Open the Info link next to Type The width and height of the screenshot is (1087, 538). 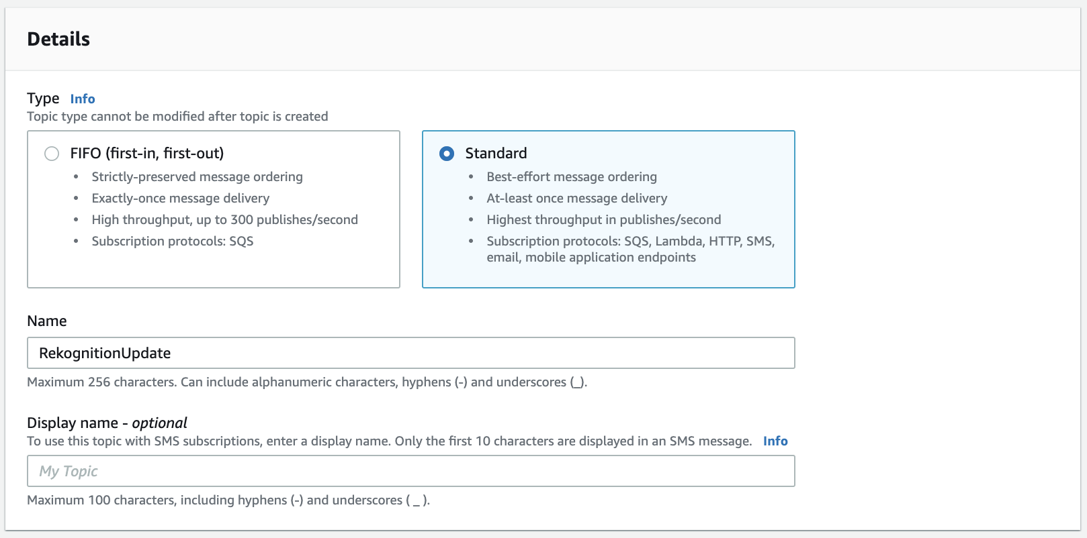[x=83, y=99]
